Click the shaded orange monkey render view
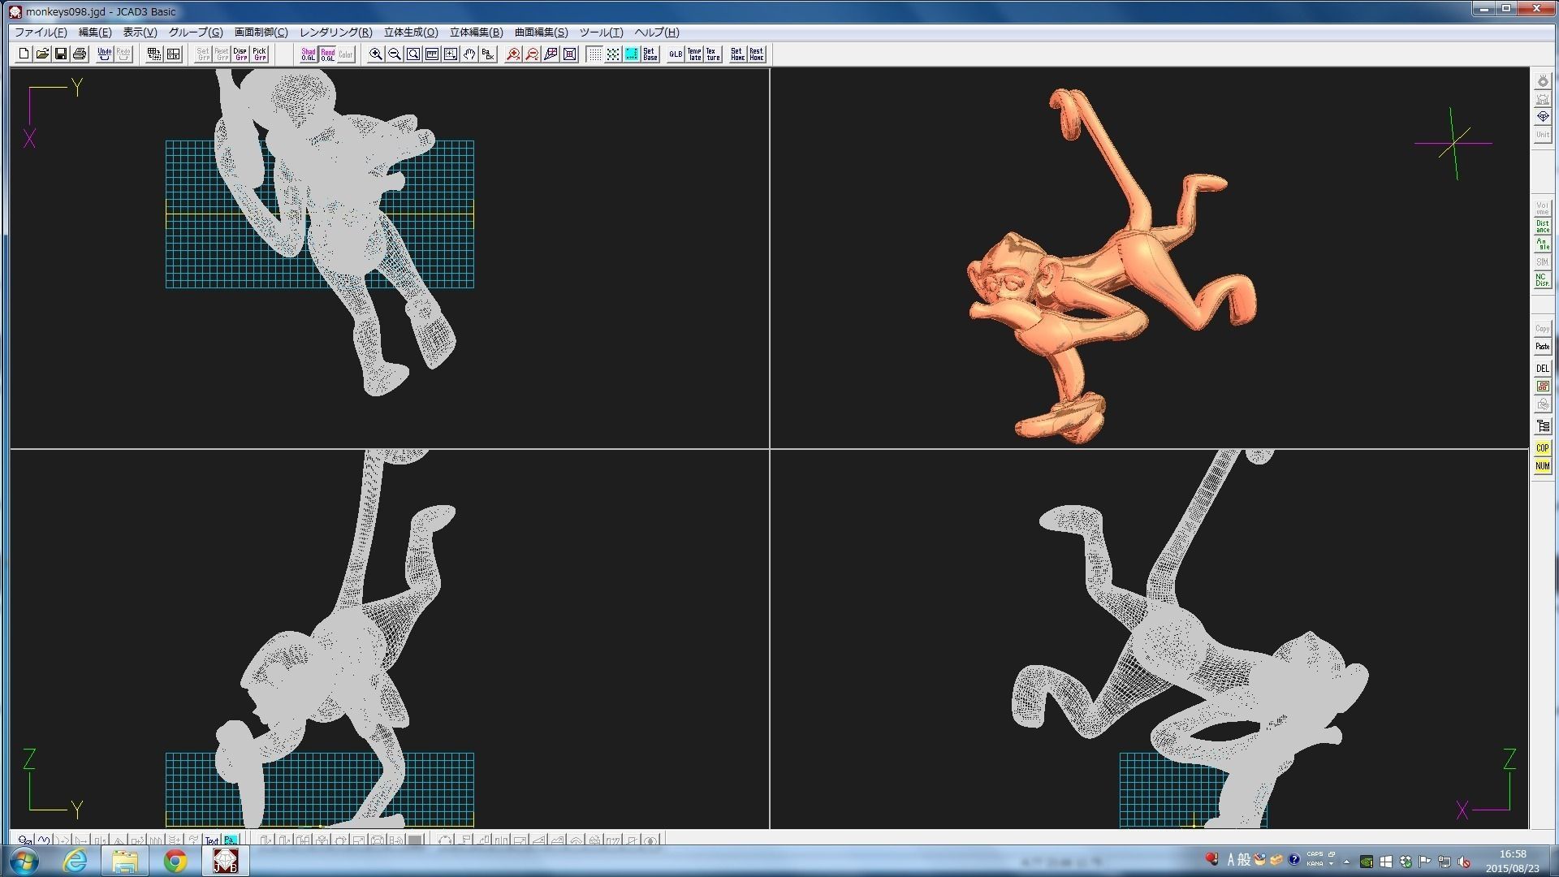 1149,258
